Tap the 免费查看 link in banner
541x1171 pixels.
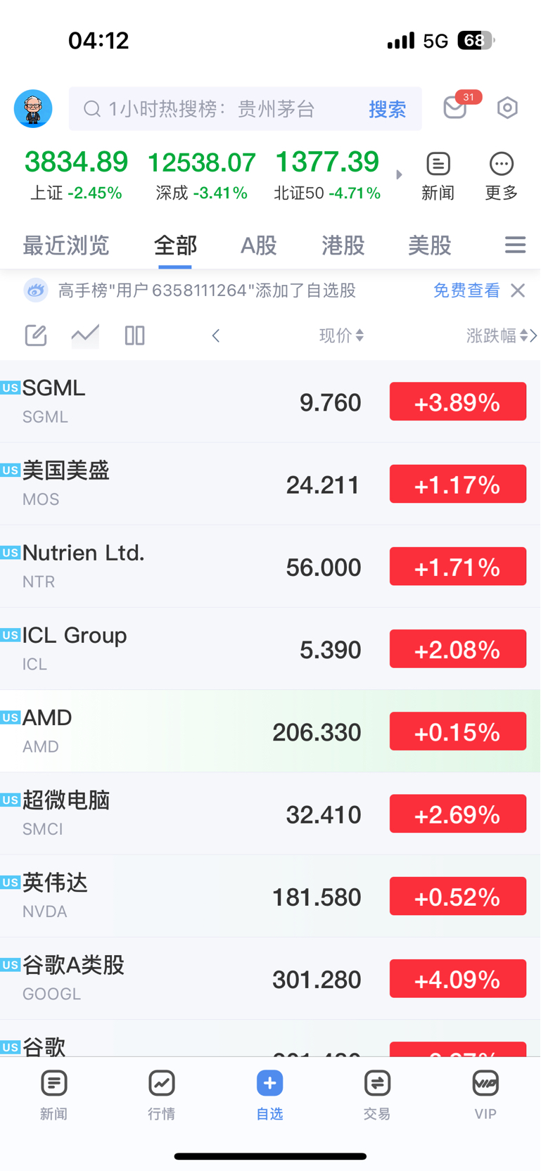[x=466, y=290]
